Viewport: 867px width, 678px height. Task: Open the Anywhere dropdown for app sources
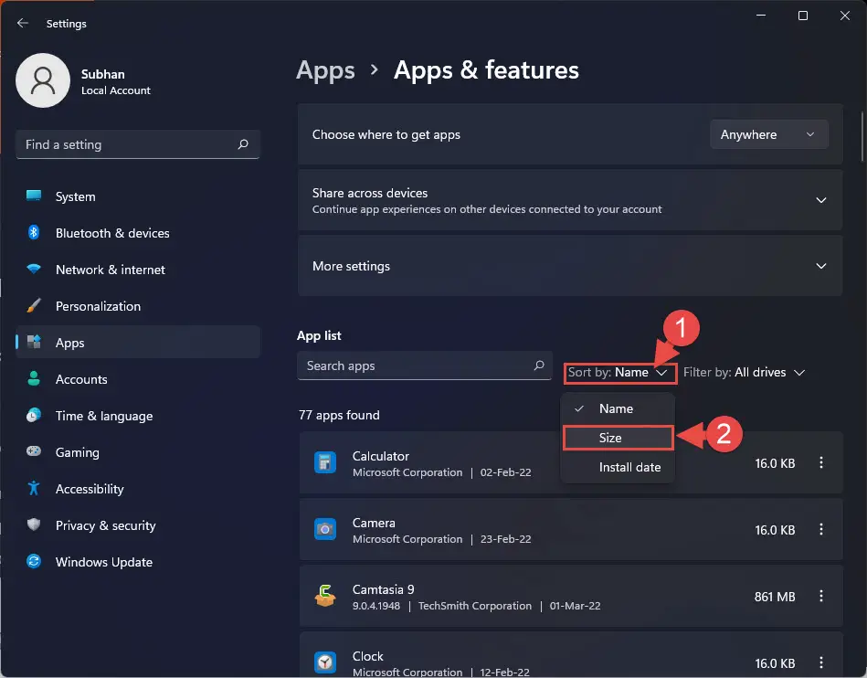pyautogui.click(x=768, y=134)
